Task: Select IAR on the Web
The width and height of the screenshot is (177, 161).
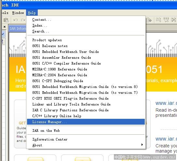Action: point(86,131)
